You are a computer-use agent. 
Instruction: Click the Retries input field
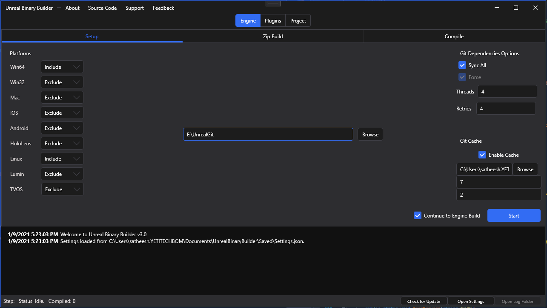[x=506, y=108]
